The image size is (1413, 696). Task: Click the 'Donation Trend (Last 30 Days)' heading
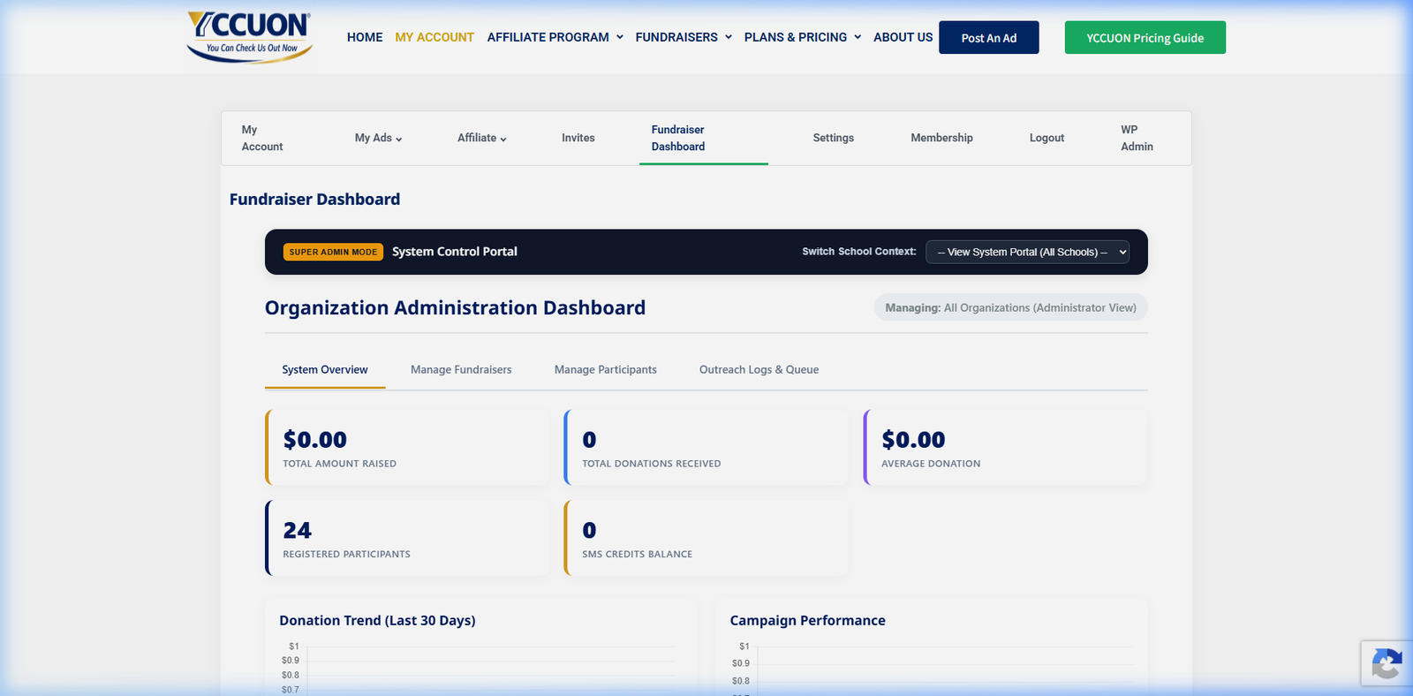click(377, 621)
